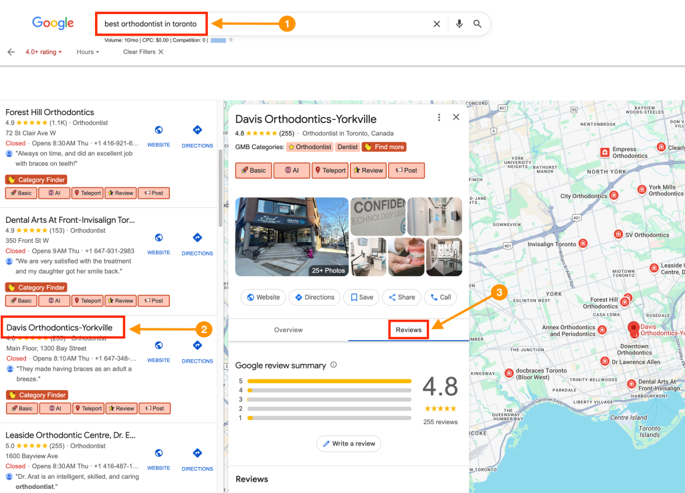
Task: Click the 5-star reviews bar
Action: [x=329, y=381]
